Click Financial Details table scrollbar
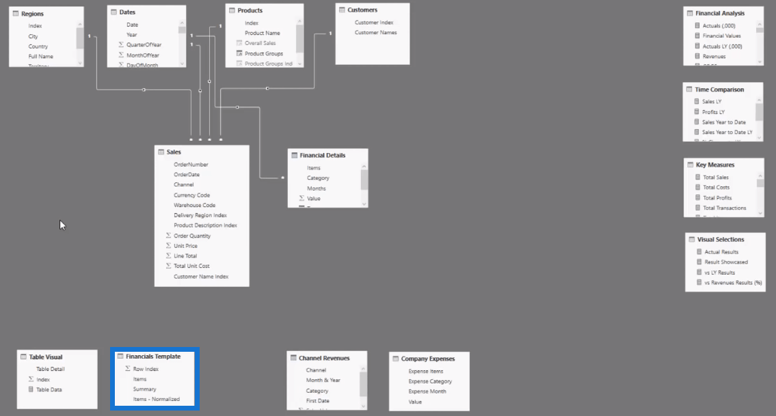 pyautogui.click(x=364, y=180)
